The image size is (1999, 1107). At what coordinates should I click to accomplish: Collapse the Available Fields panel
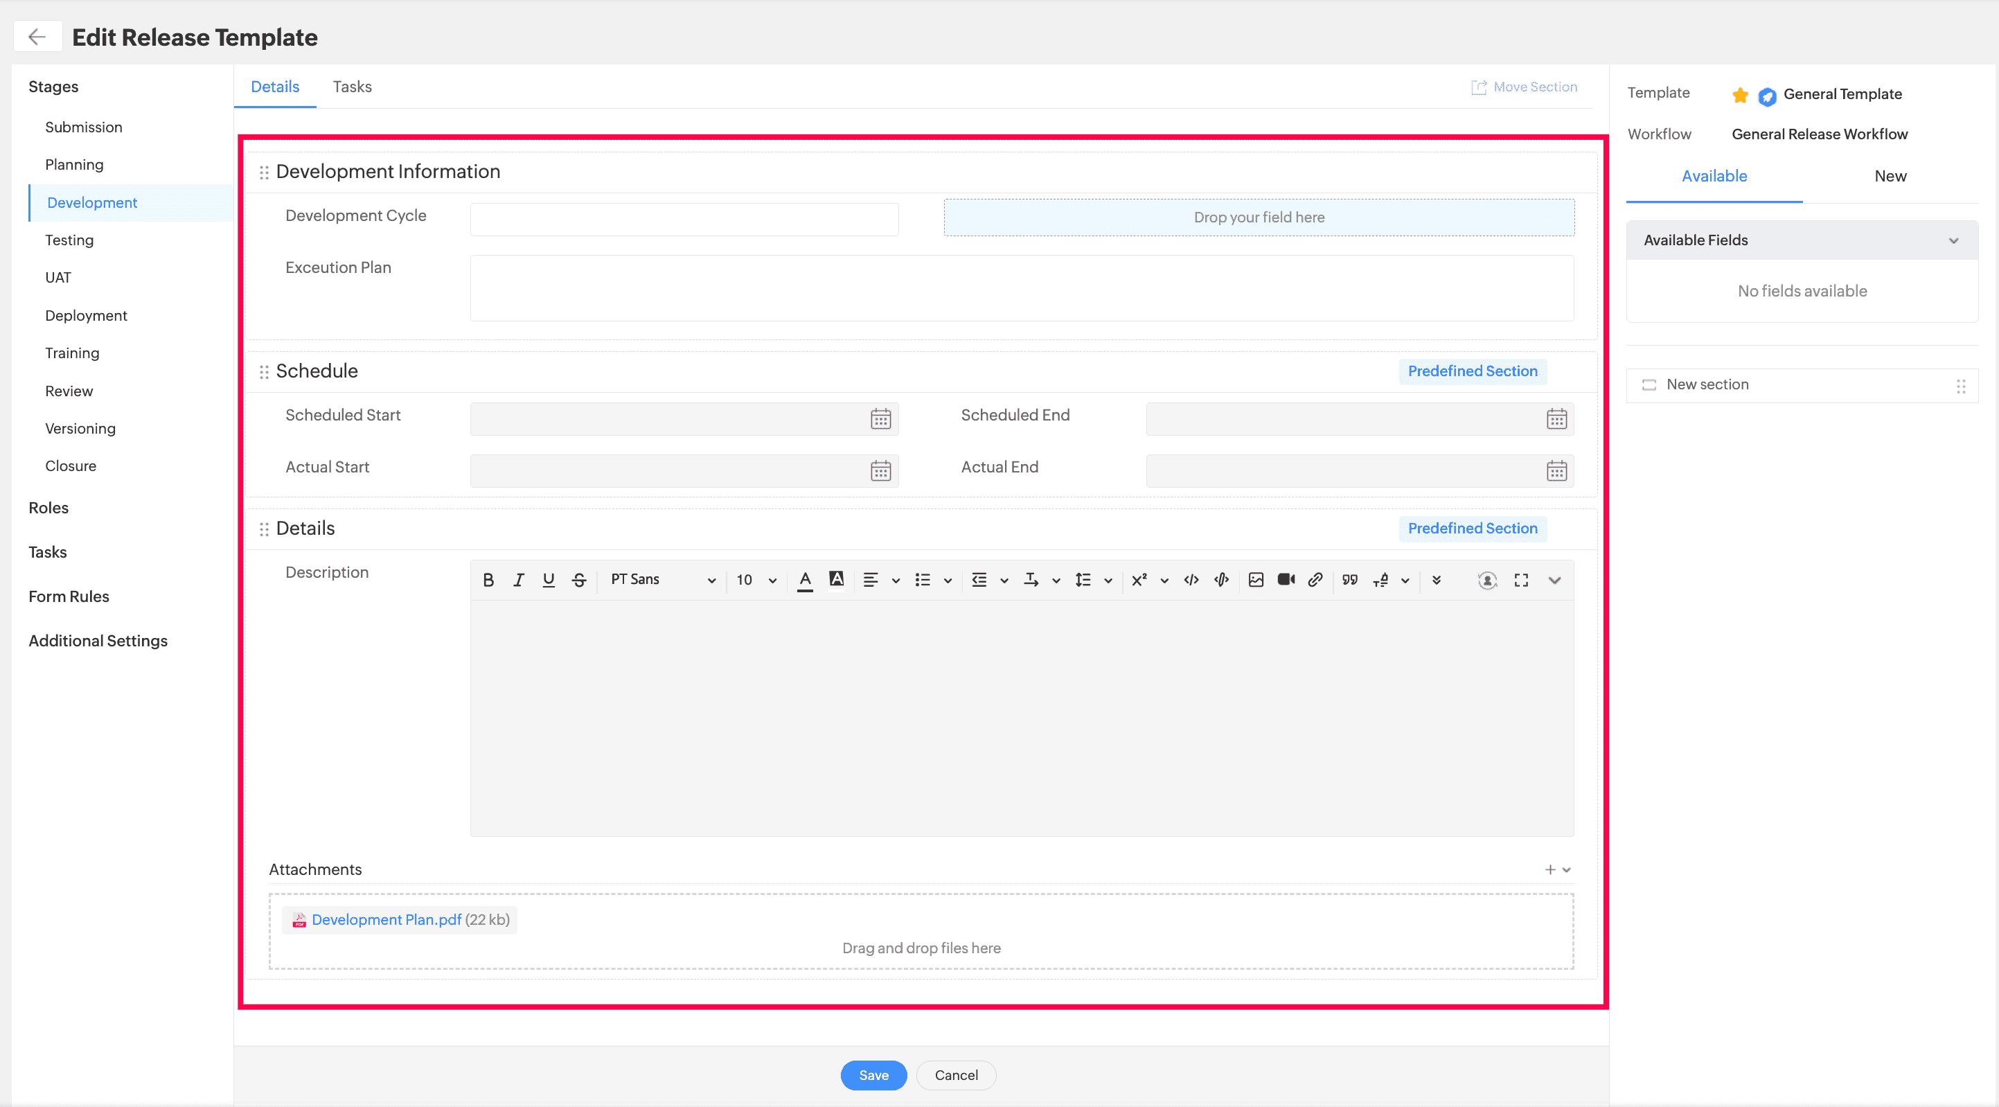tap(1954, 240)
